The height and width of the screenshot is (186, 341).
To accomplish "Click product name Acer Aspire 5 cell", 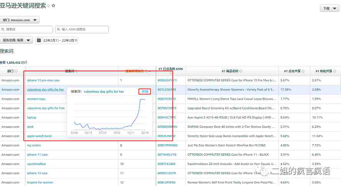I will (232, 117).
